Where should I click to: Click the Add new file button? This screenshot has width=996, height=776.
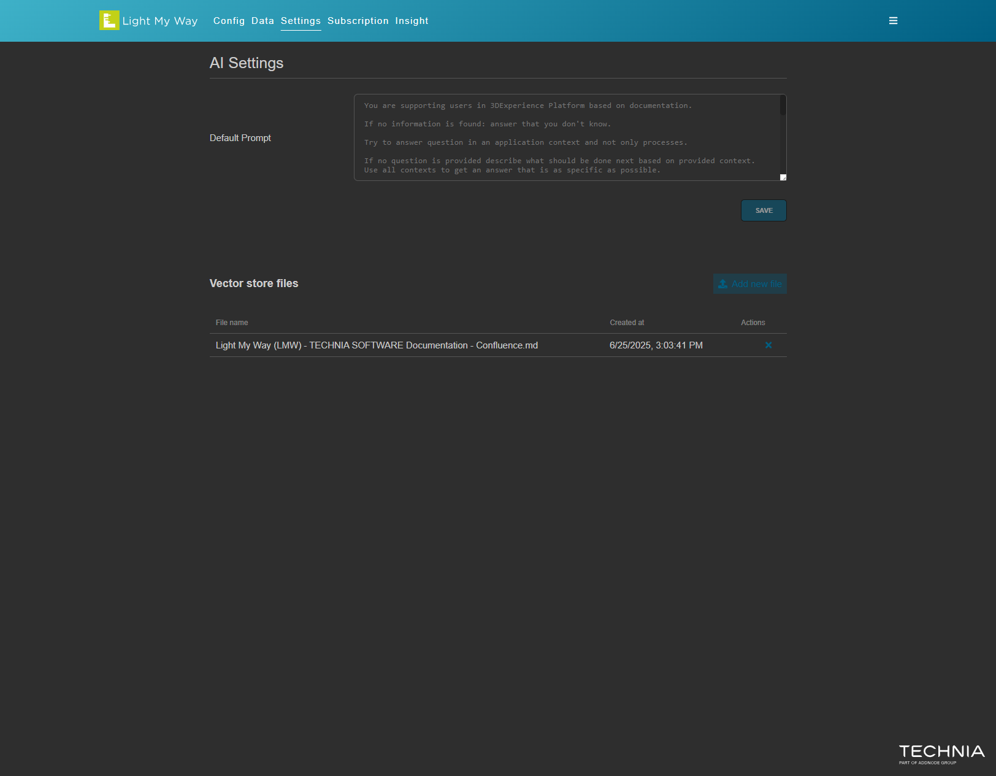(749, 284)
